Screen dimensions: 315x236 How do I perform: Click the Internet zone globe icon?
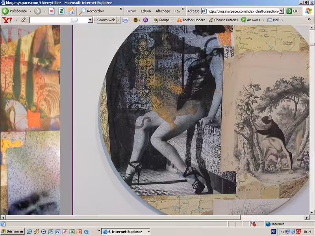[x=268, y=224]
